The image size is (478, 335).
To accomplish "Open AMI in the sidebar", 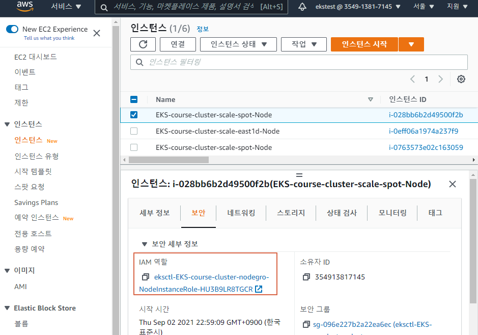I will click(x=20, y=287).
